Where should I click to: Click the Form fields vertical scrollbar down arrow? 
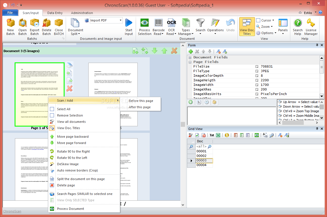322,96
